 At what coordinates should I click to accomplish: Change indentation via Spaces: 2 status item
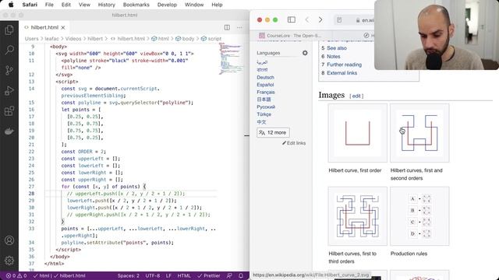[x=128, y=275]
